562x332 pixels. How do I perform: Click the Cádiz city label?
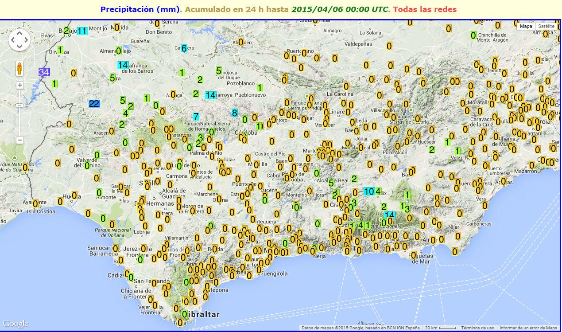tap(115, 275)
